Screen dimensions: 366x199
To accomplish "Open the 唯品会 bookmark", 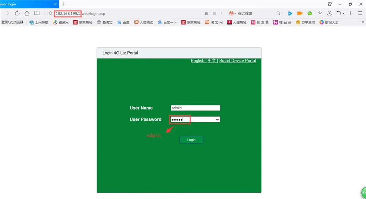I will coord(283,22).
